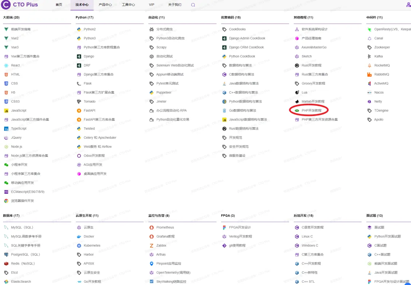Viewport: 411px width, 285px height.
Task: Open the Matlab开发教程 link
Action: click(x=313, y=101)
